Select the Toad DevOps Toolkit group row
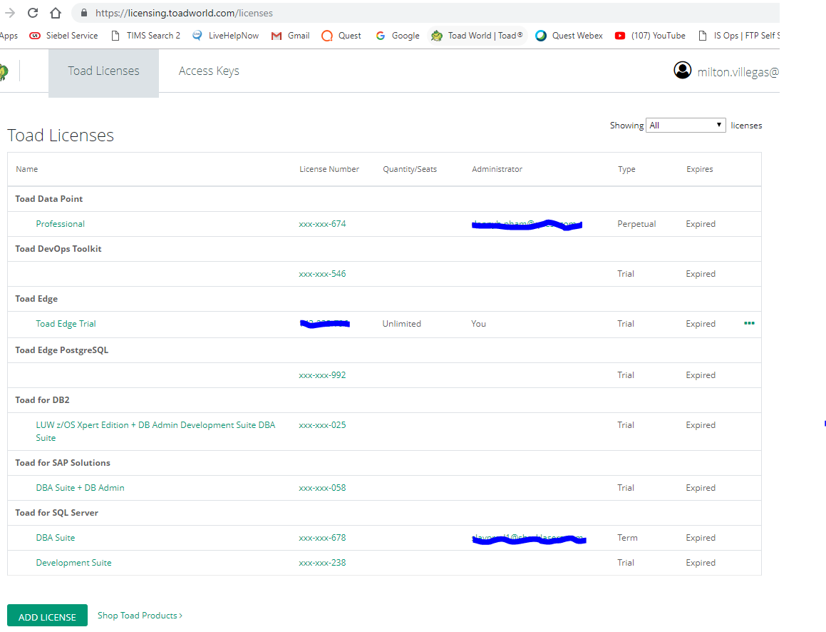Image resolution: width=826 pixels, height=632 pixels. tap(385, 249)
